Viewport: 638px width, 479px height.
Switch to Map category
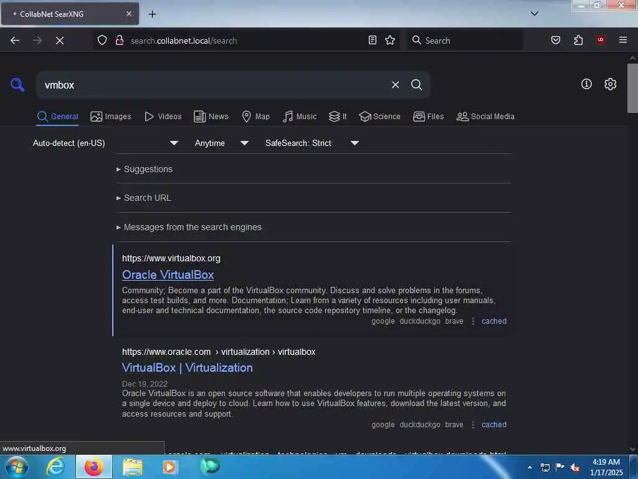(x=255, y=117)
